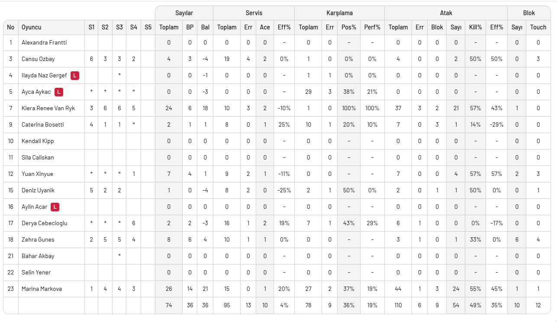Sort by the No column header
The height and width of the screenshot is (322, 557).
tap(11, 27)
